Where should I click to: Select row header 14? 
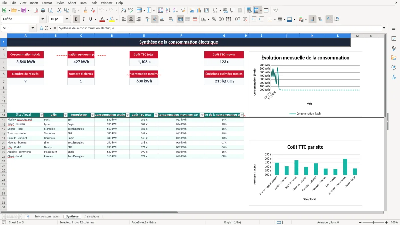pyautogui.click(x=4, y=115)
